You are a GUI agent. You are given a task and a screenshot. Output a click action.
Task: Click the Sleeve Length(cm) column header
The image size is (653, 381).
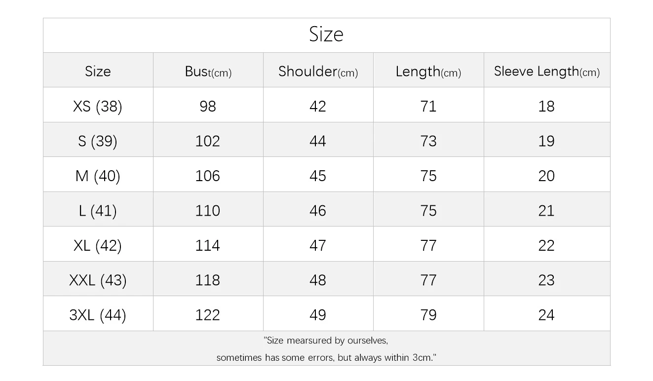pyautogui.click(x=546, y=72)
